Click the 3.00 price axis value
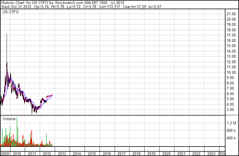The image size is (239, 156). [230, 110]
